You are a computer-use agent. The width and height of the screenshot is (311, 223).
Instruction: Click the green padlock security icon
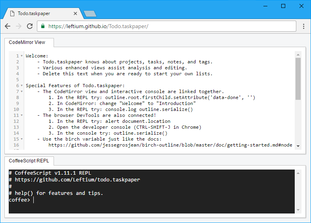coord(43,26)
